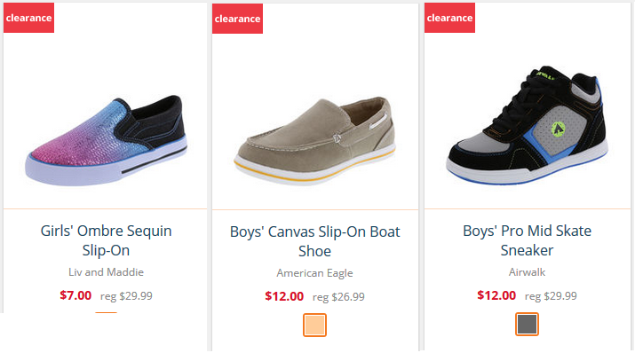Click the Airwalk brand name

pos(527,271)
